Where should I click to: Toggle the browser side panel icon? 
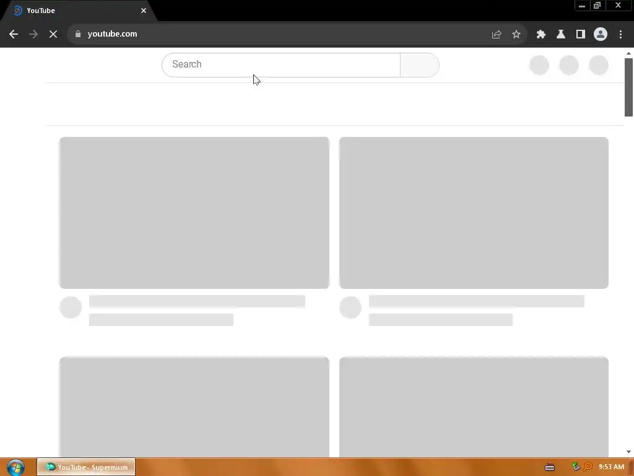[581, 35]
